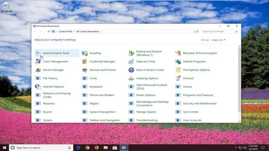269x151 pixels.
Task: Click the Up one level arrow
Action: [x=49, y=32]
